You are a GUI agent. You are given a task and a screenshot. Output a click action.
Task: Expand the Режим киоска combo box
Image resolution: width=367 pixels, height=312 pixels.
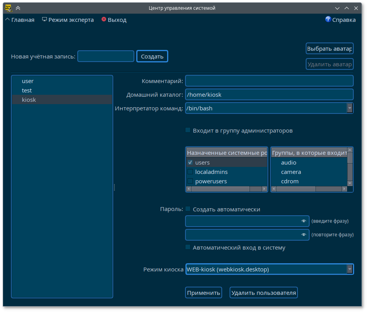349,269
